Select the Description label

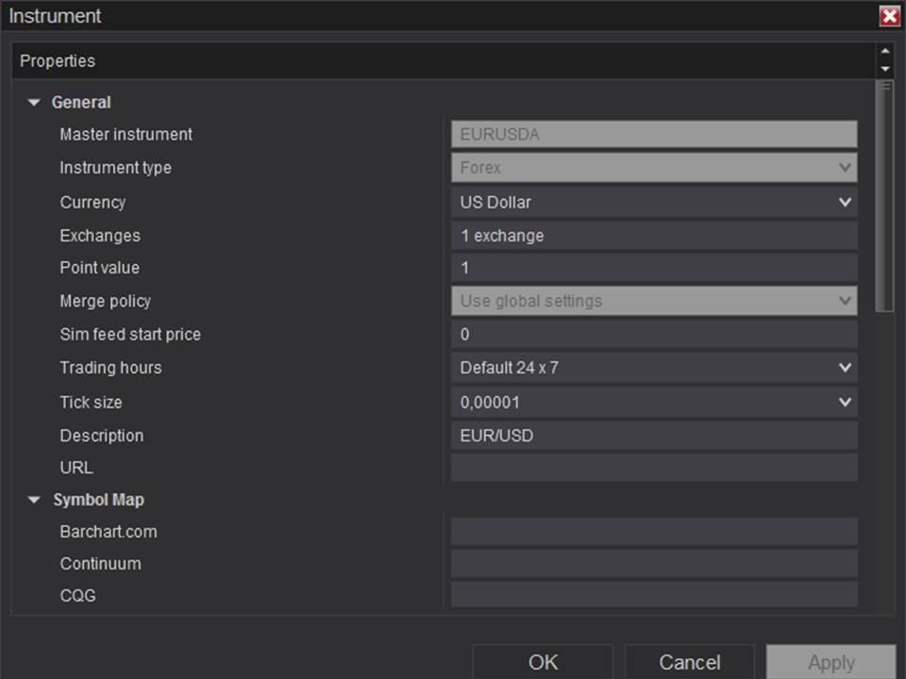(102, 436)
